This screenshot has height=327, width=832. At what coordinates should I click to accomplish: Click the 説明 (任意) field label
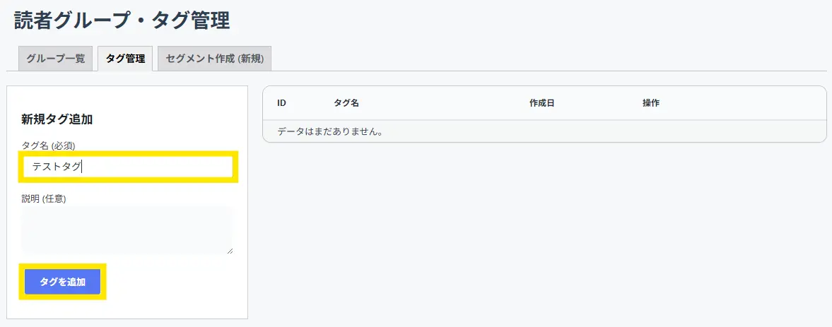tap(44, 198)
